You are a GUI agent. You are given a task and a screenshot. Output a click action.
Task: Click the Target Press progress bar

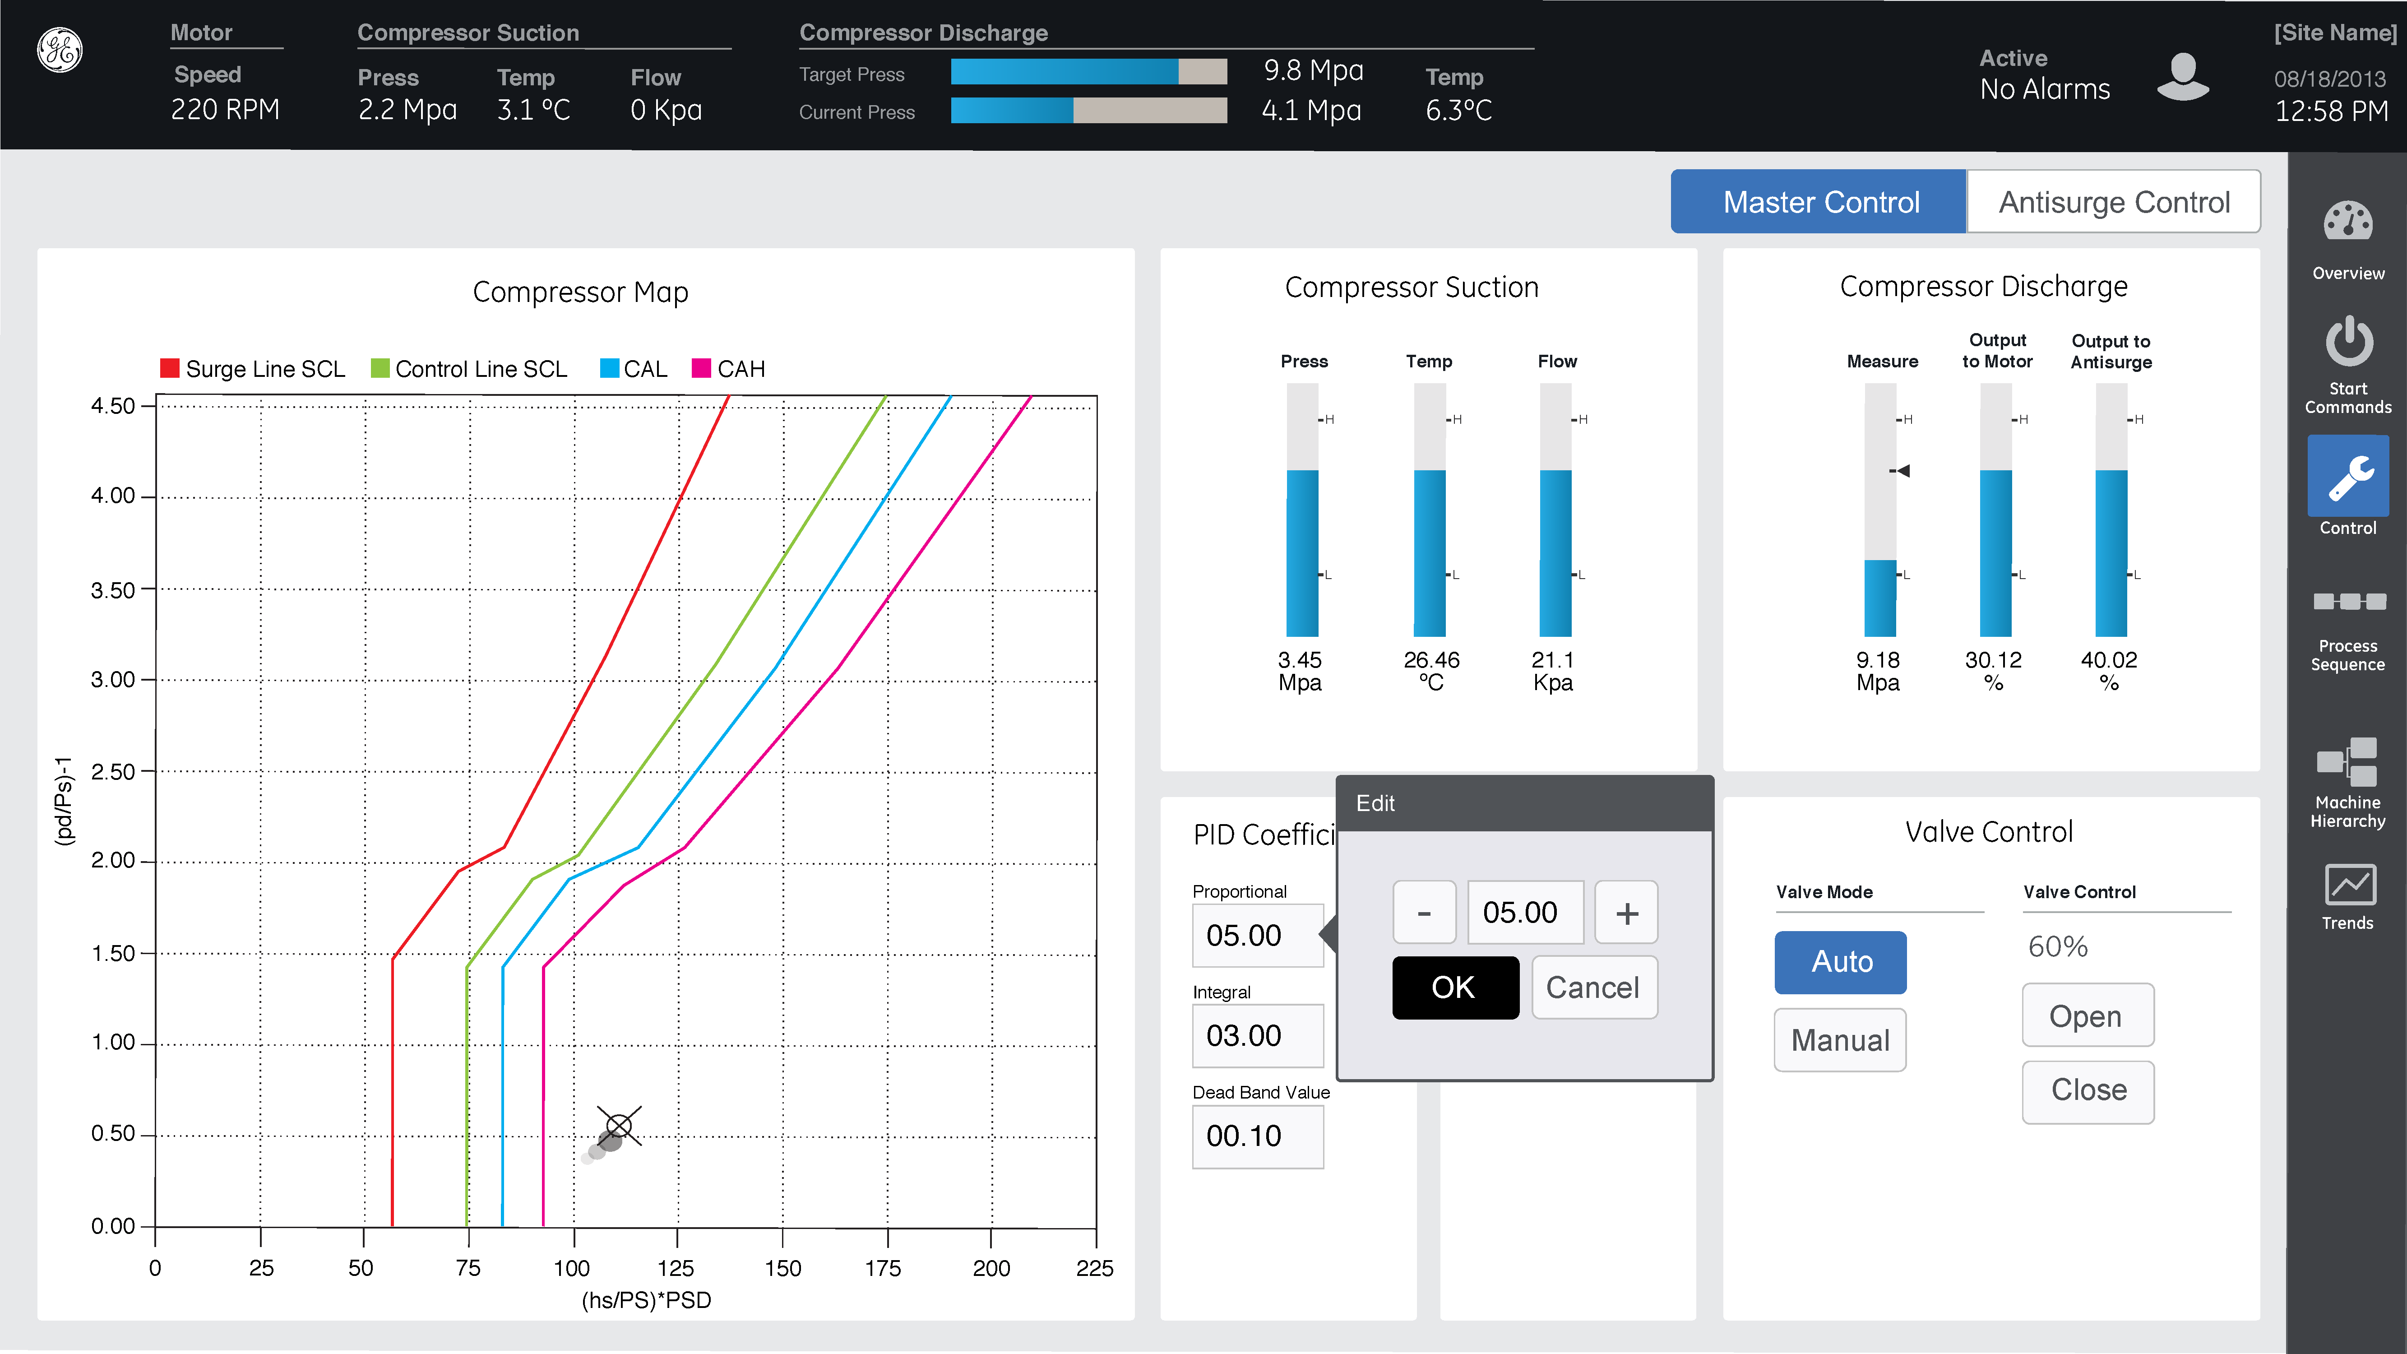point(1088,72)
